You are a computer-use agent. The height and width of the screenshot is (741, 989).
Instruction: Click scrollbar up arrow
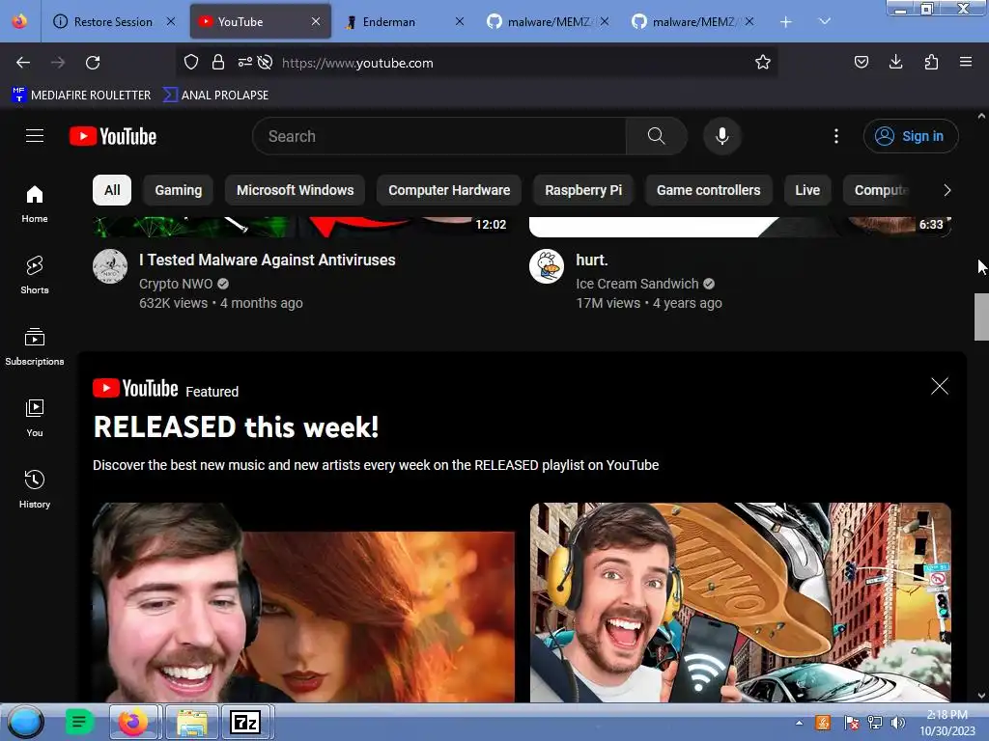(x=981, y=116)
